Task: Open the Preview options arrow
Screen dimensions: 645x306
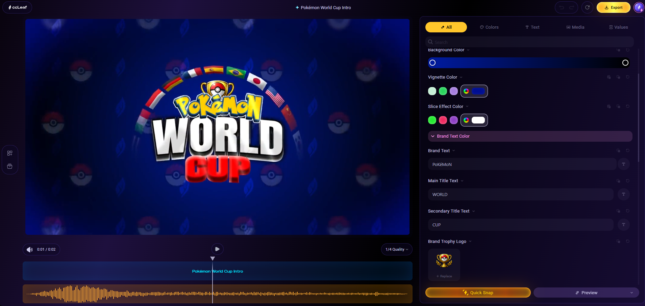Action: coord(631,293)
